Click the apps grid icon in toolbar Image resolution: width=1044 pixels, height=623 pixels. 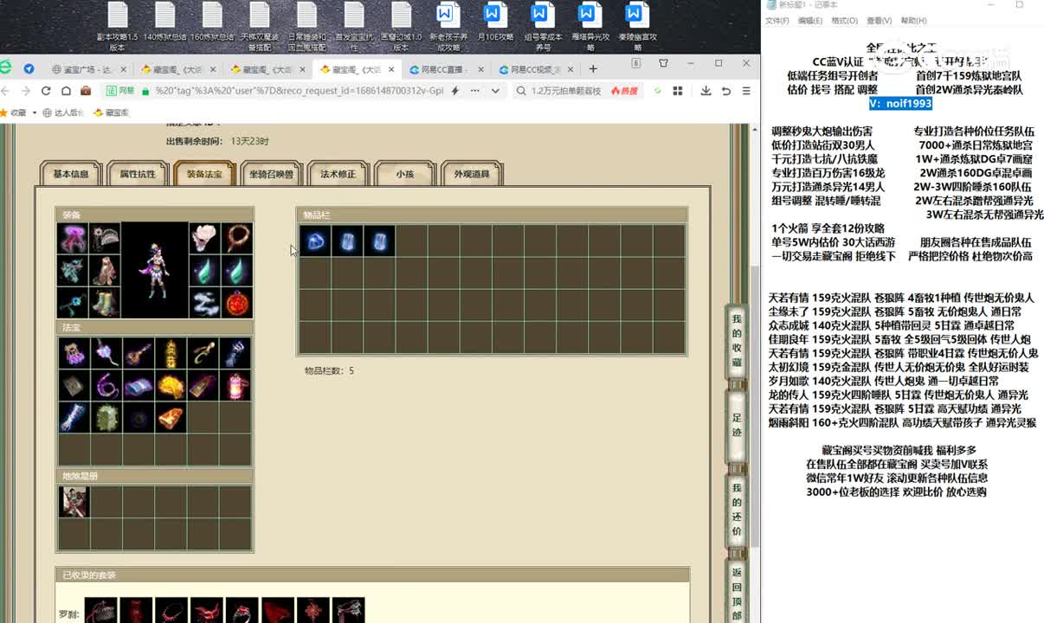[x=678, y=91]
